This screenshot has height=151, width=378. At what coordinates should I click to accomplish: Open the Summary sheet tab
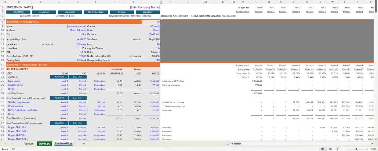coord(44,144)
